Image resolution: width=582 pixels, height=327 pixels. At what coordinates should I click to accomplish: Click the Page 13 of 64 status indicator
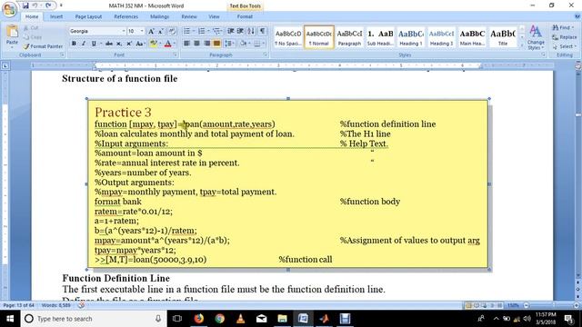tap(18, 305)
